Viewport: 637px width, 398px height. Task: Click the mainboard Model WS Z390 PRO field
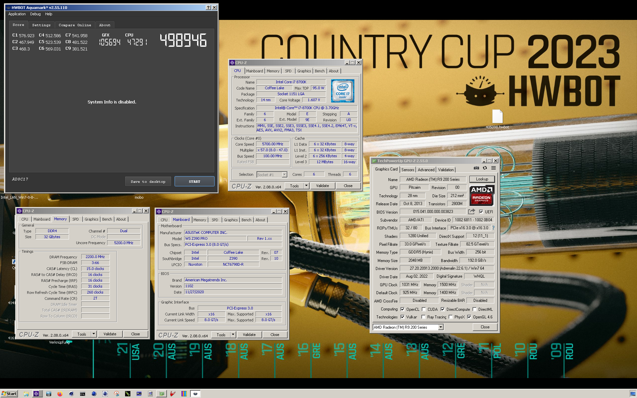[x=216, y=238]
